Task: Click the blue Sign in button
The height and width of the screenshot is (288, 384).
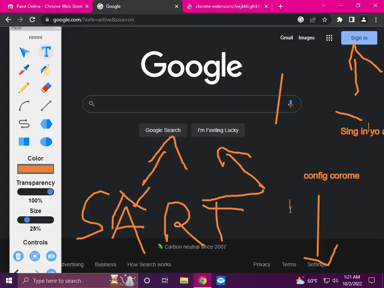Action: click(x=359, y=38)
